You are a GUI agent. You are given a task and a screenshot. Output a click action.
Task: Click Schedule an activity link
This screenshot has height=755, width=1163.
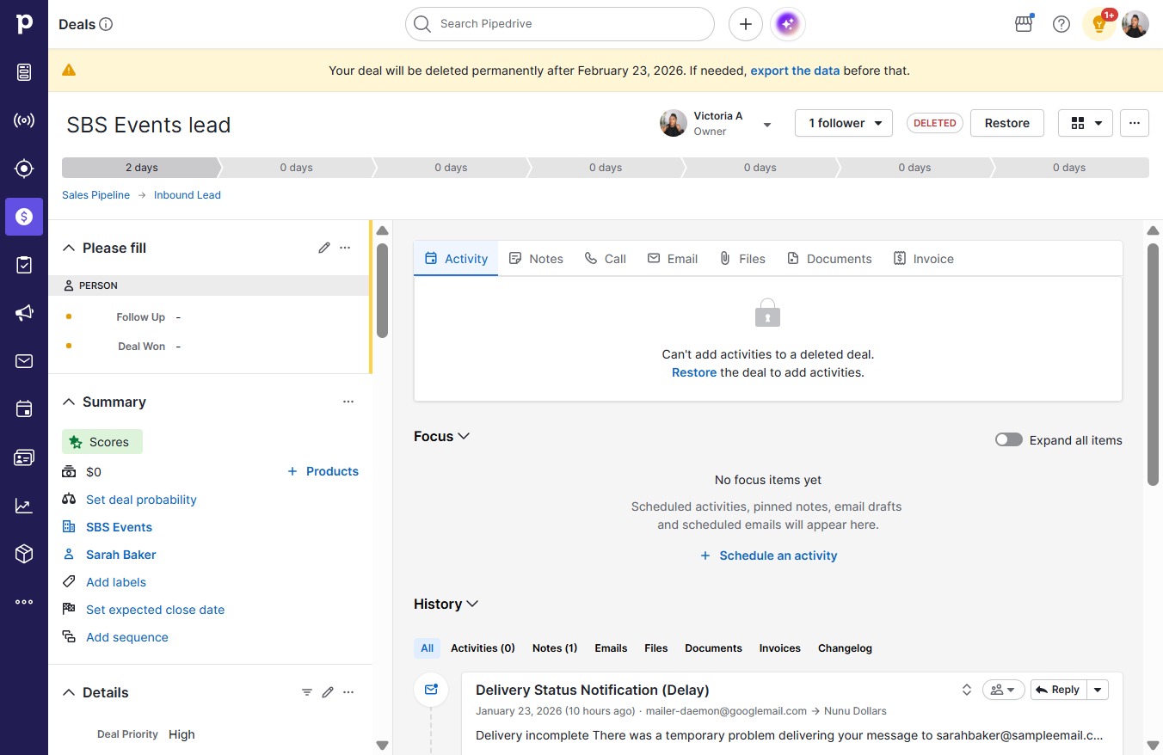click(x=768, y=556)
